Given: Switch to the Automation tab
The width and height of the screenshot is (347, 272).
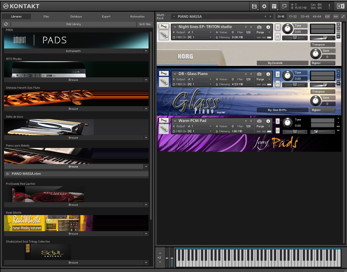Looking at the screenshot, I should point(137,17).
